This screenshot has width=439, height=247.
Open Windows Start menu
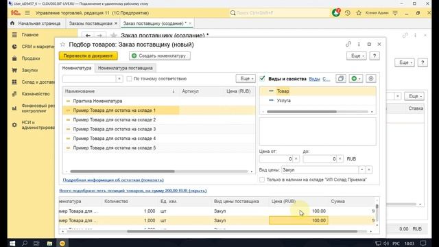(x=12, y=244)
